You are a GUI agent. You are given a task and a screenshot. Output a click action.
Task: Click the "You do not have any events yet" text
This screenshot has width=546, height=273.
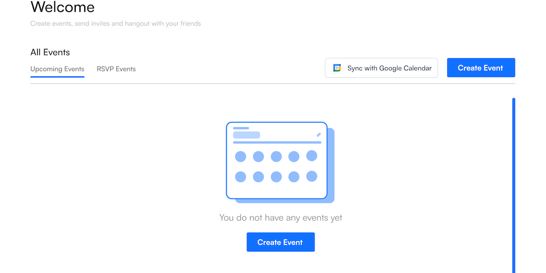(x=280, y=218)
